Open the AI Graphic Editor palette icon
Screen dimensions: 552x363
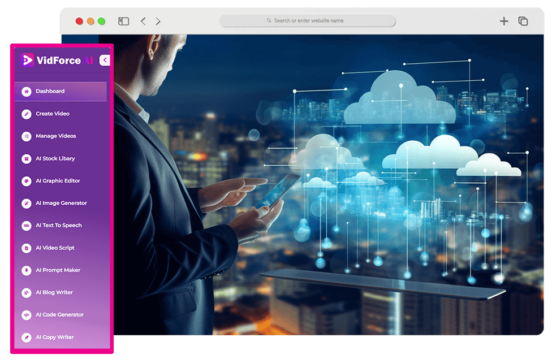click(26, 181)
